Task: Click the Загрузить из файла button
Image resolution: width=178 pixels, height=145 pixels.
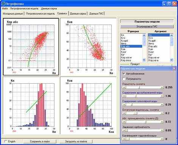Action: click(76, 142)
